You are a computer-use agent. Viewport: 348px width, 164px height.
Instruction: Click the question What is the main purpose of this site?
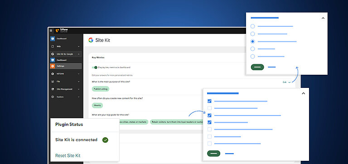(x=111, y=82)
